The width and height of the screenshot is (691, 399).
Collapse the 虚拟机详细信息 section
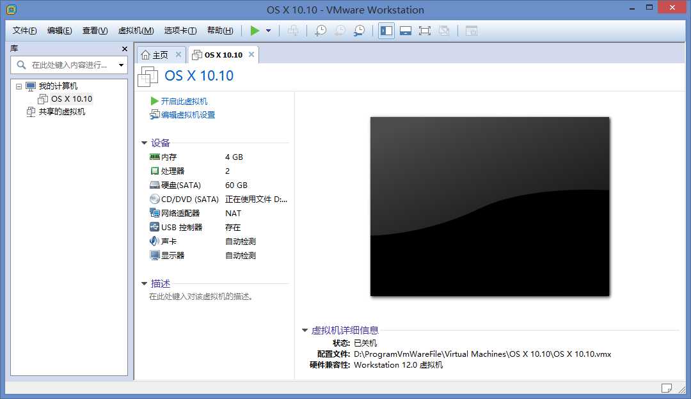point(305,331)
